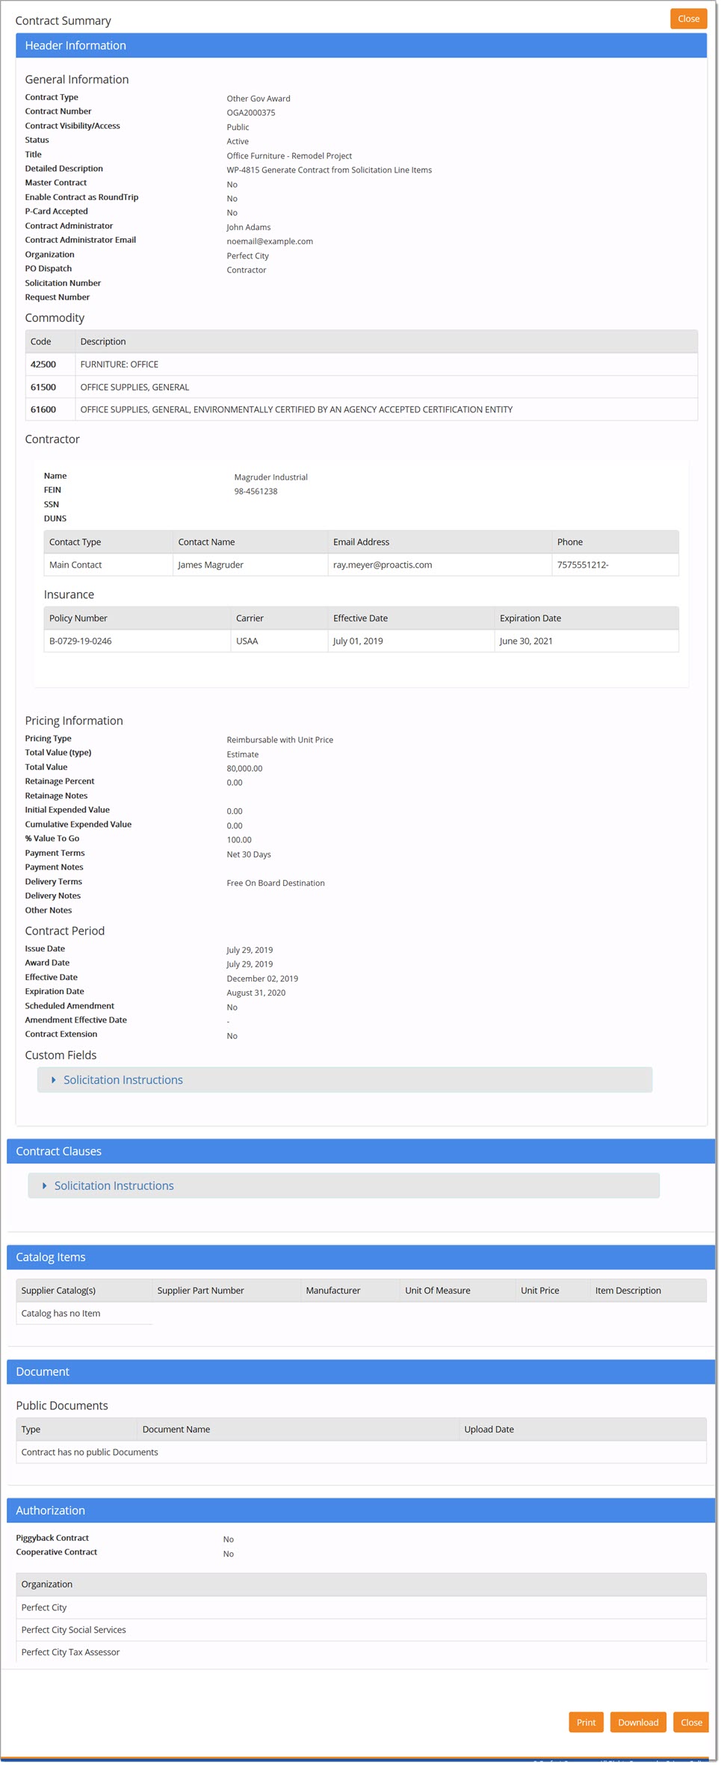Click insurance expiration date June 30, 2021
Image resolution: width=721 pixels, height=1765 pixels.
tap(526, 641)
